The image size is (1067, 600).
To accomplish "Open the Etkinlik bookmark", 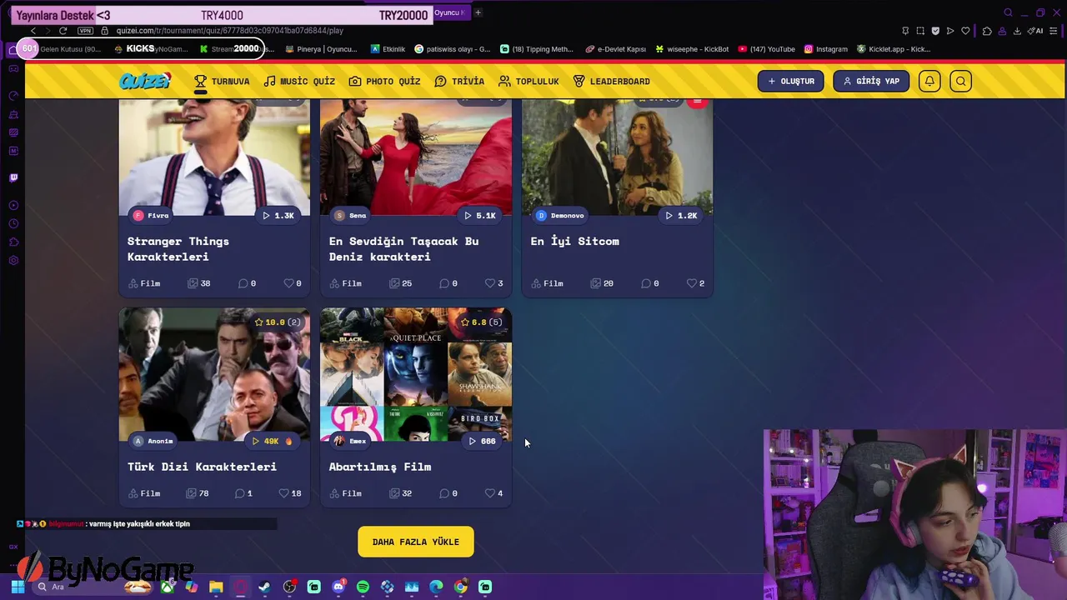I will (x=388, y=49).
